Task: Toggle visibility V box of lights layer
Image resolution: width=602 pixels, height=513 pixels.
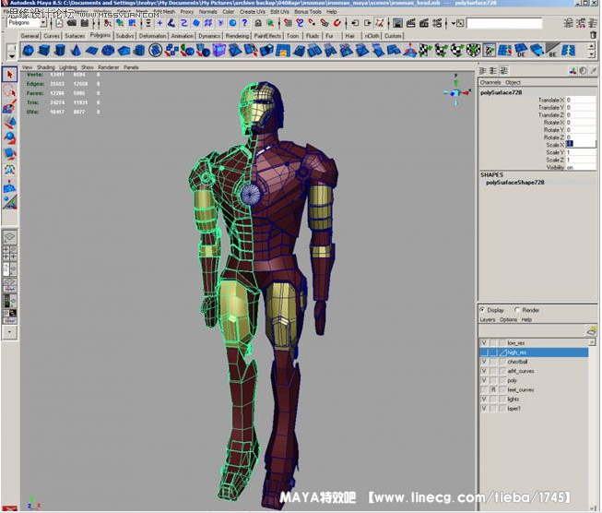Action: point(484,399)
